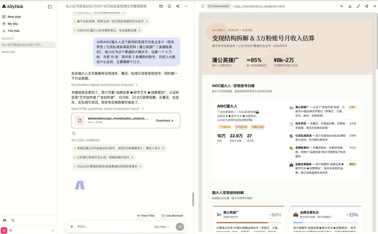
Task: Open Deliverables folder breadcrumb
Action: 219,6
